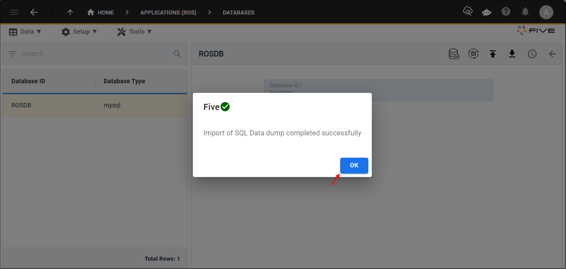Click the Total Rows: 1 footer text

(x=162, y=259)
